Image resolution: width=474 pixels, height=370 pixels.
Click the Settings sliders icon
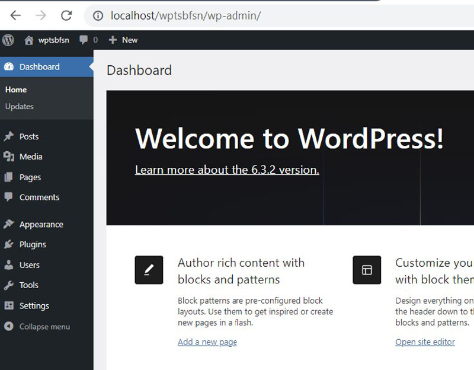pyautogui.click(x=9, y=305)
